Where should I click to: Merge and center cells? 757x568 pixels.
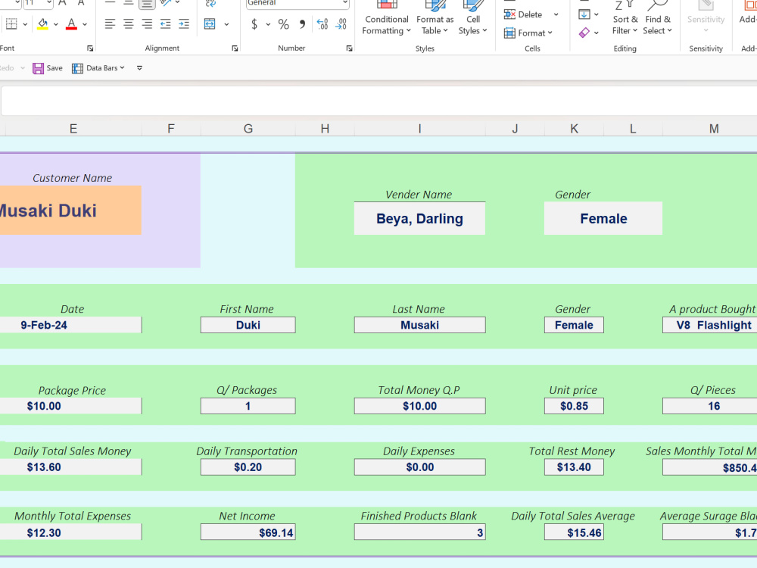[210, 23]
